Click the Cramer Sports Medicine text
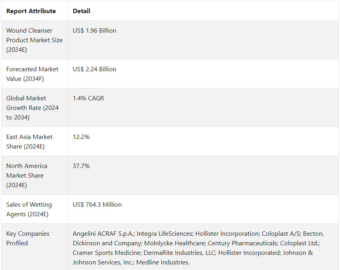The image size is (340, 270). click(106, 252)
